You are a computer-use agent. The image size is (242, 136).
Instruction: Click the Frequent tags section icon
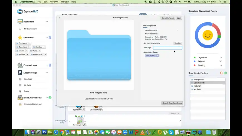[20, 65]
